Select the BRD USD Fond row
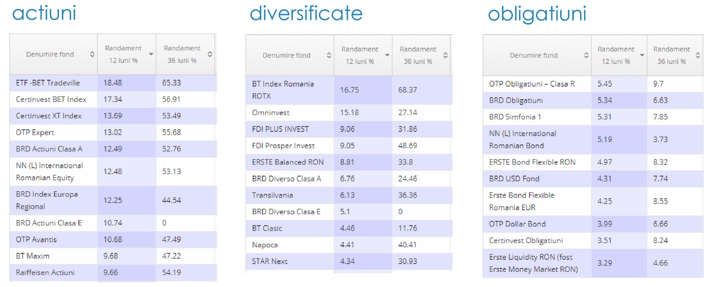Viewport: 711px width, 287px height. coord(514,179)
